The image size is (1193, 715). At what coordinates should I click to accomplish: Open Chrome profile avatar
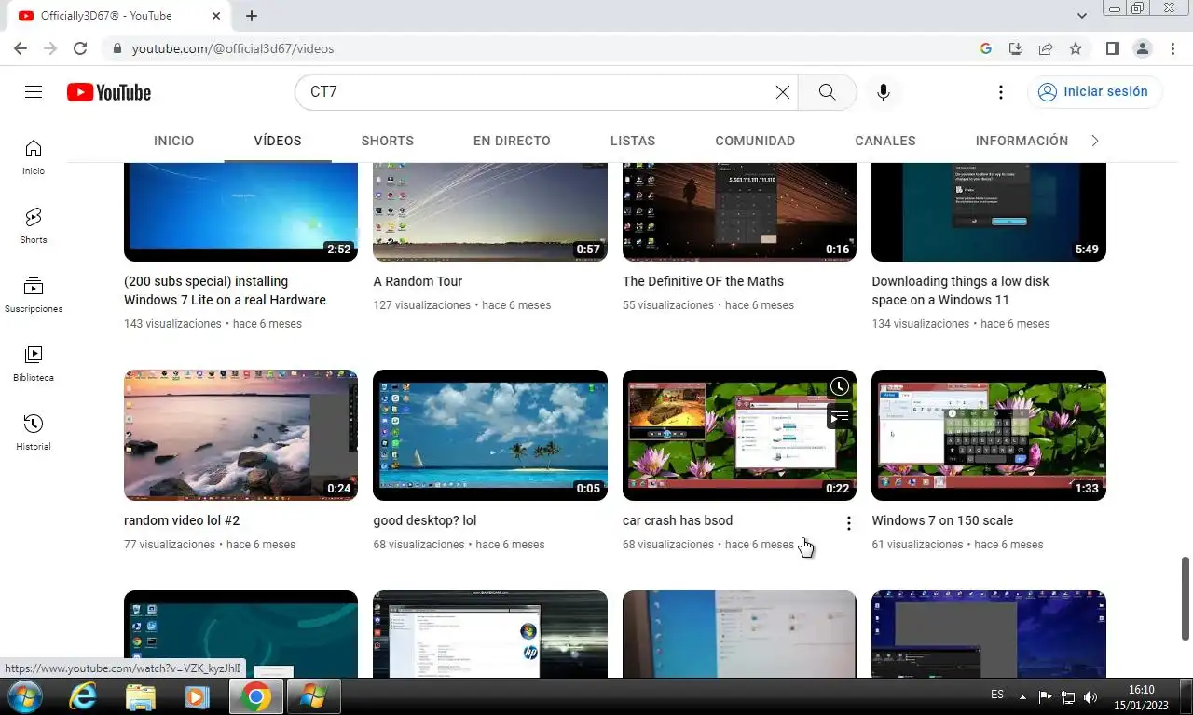point(1142,48)
